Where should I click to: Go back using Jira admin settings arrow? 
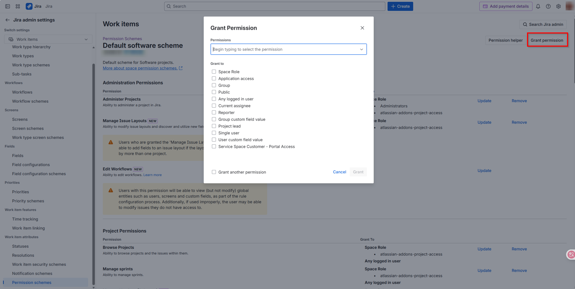pos(7,20)
